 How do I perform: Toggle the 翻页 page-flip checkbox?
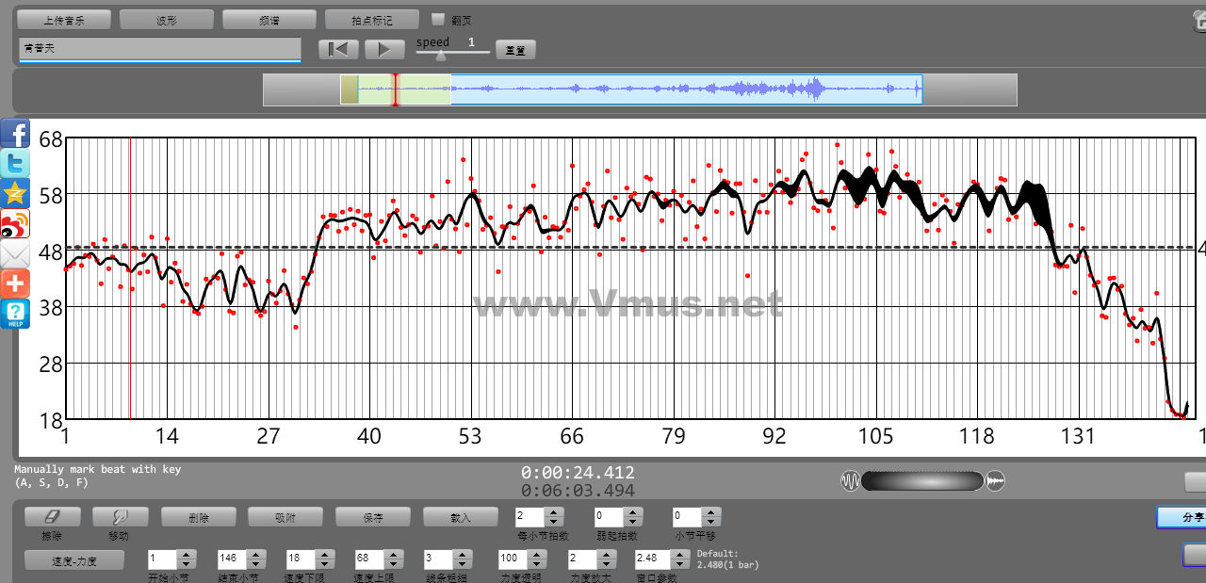coord(437,19)
